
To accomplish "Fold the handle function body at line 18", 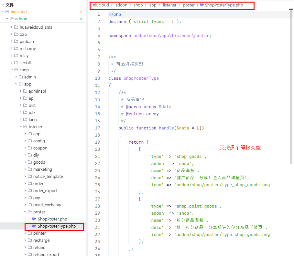I will 105,135.
